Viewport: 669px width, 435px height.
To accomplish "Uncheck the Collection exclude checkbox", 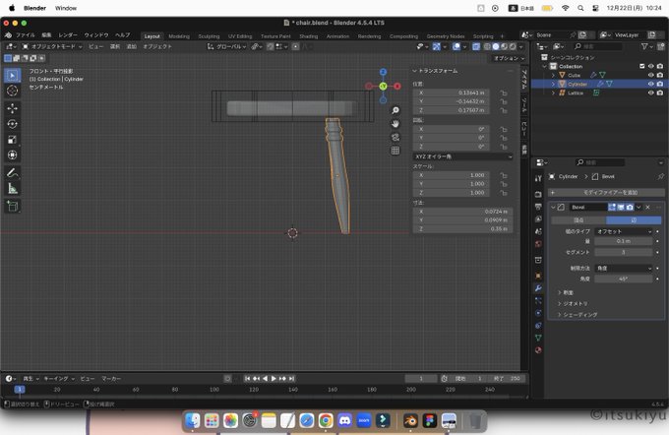I will [642, 66].
